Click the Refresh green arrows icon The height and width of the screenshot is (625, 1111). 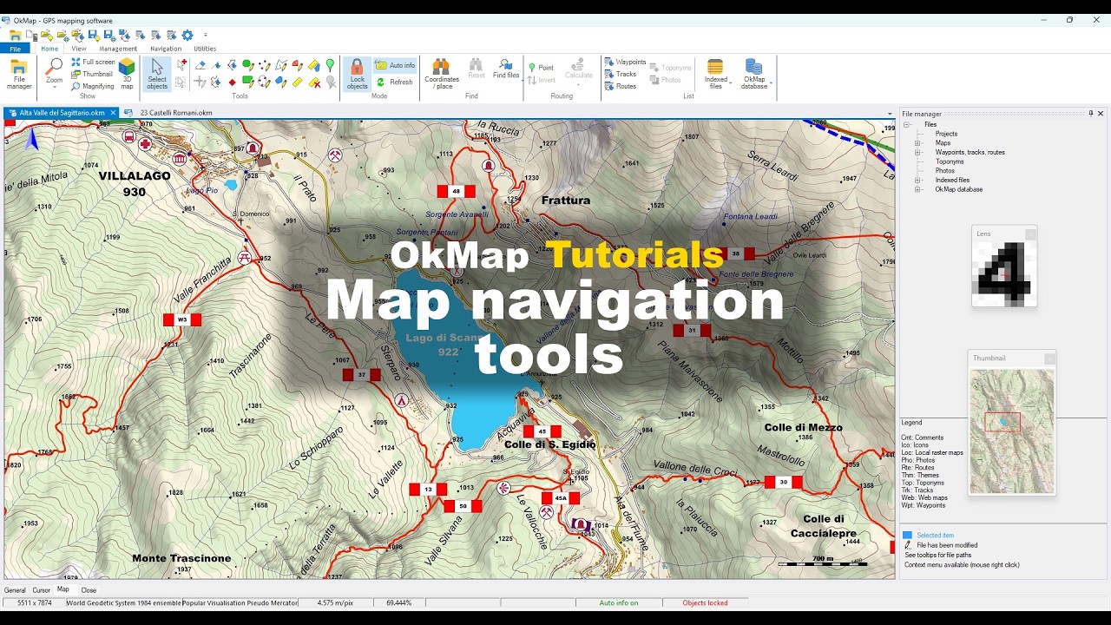coord(394,82)
